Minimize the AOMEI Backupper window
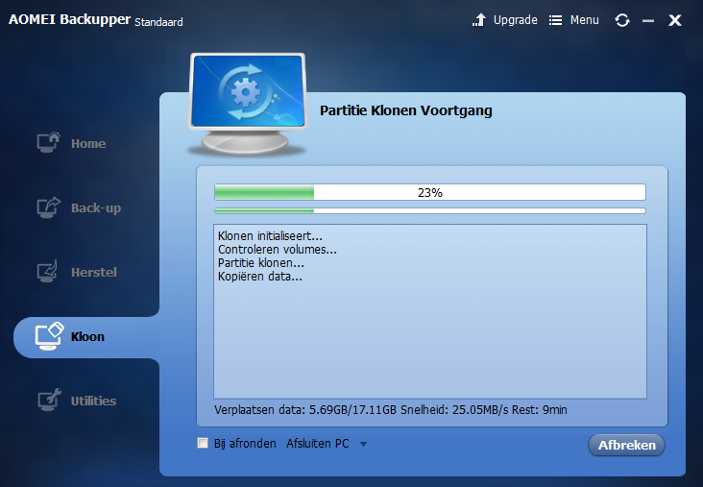Image resolution: width=703 pixels, height=487 pixels. [x=648, y=20]
